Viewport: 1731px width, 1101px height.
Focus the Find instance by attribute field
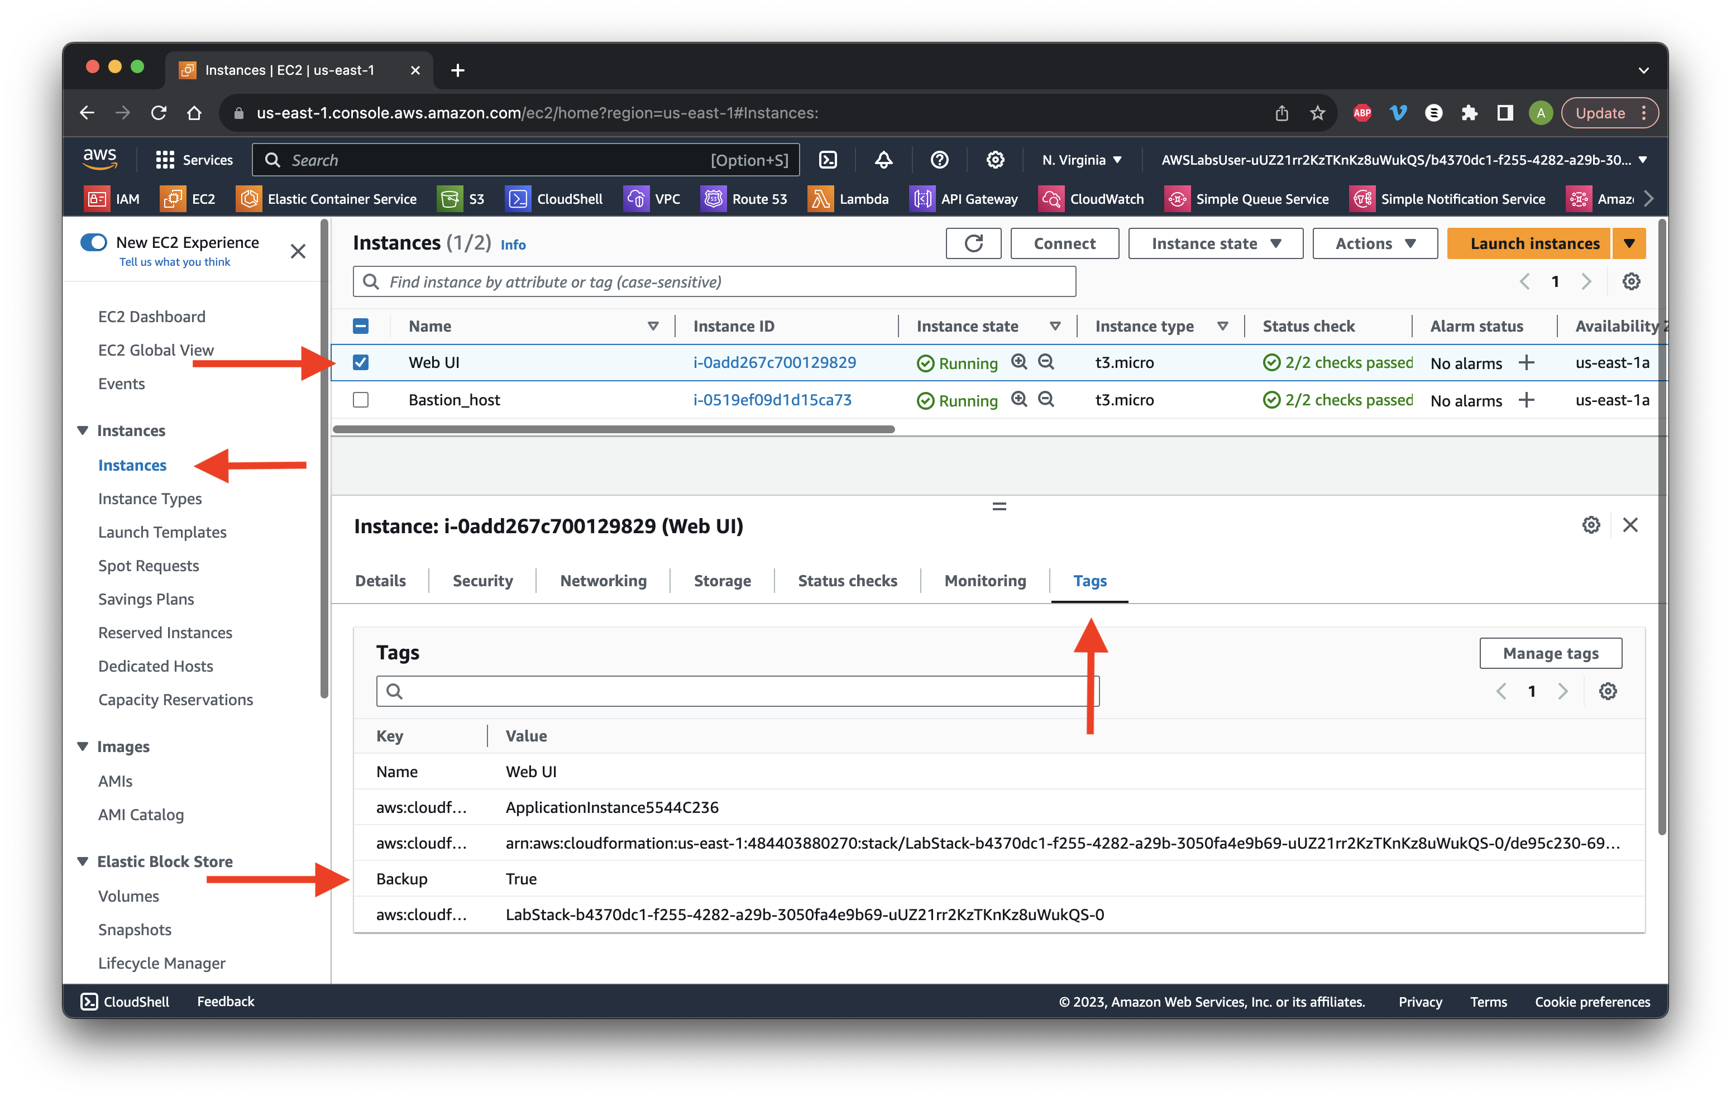[714, 282]
